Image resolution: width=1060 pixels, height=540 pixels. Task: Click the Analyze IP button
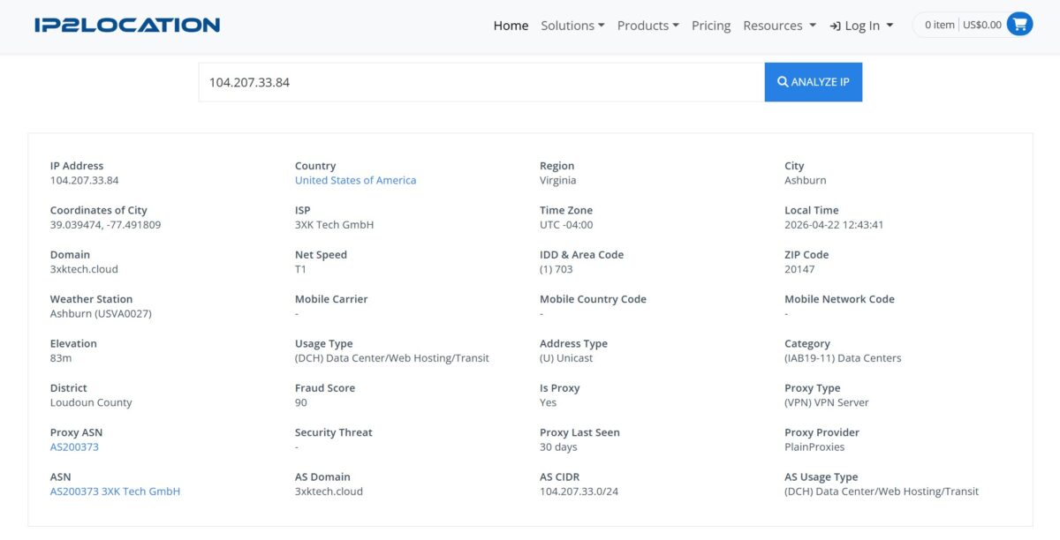[x=814, y=82]
